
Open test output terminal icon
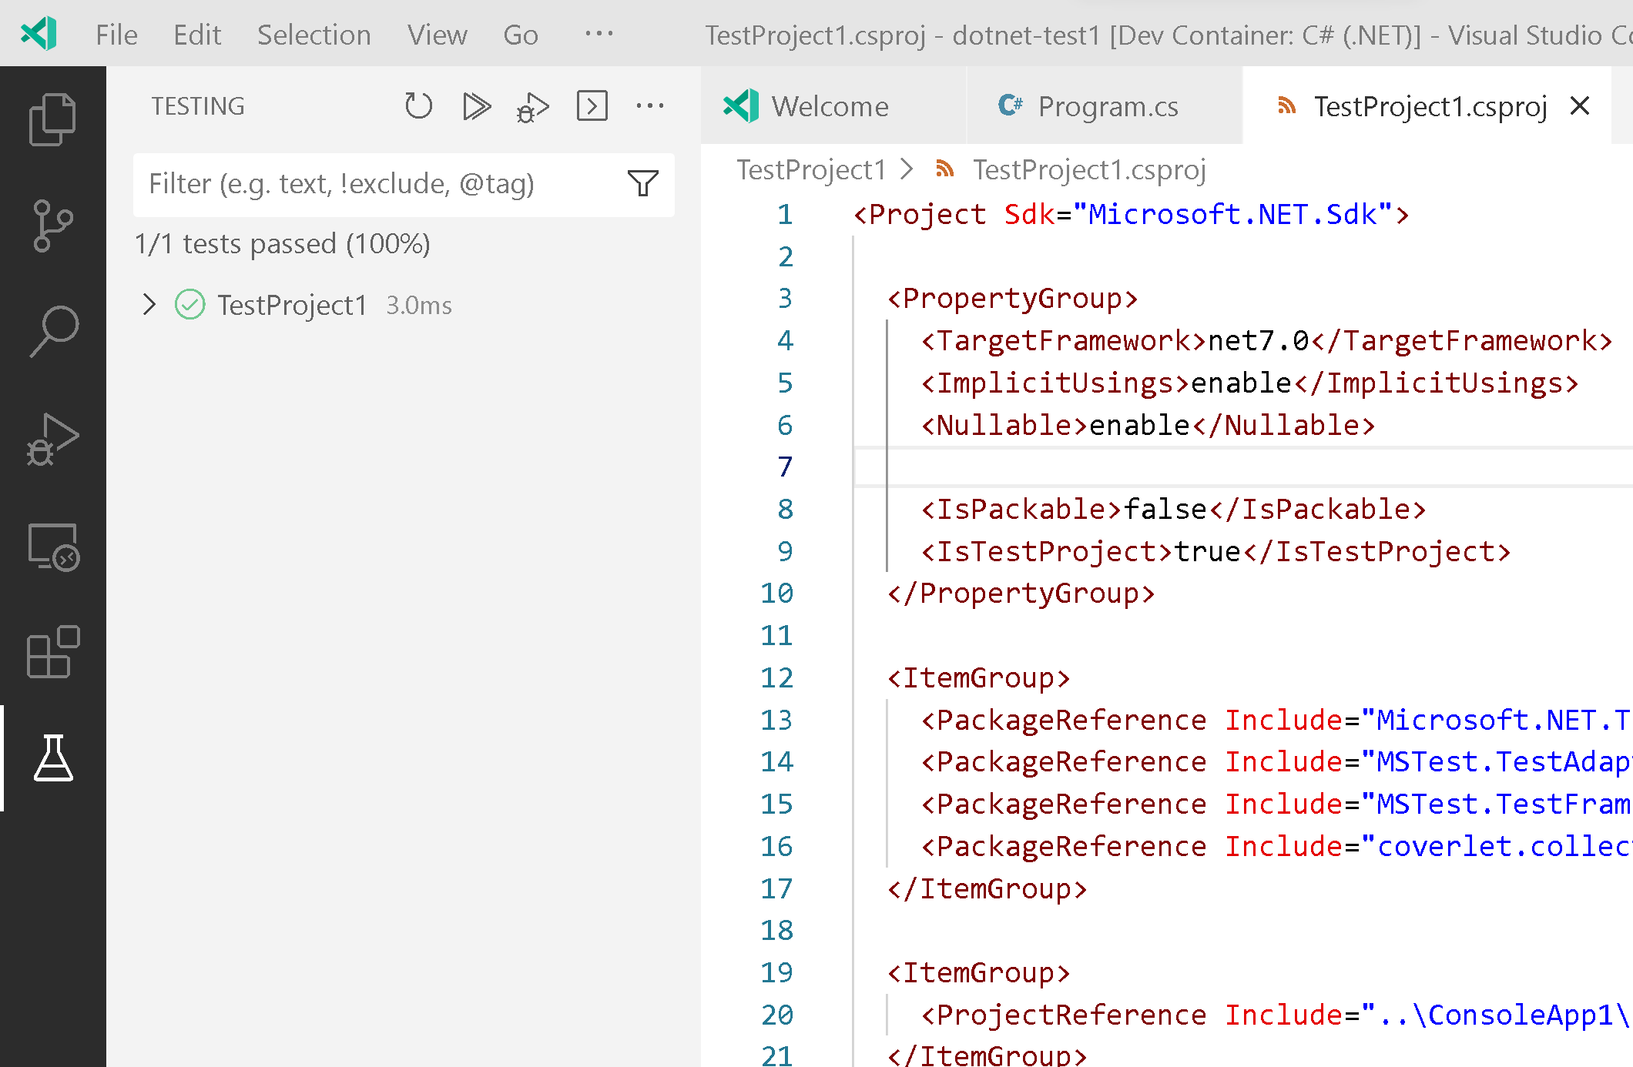[591, 106]
